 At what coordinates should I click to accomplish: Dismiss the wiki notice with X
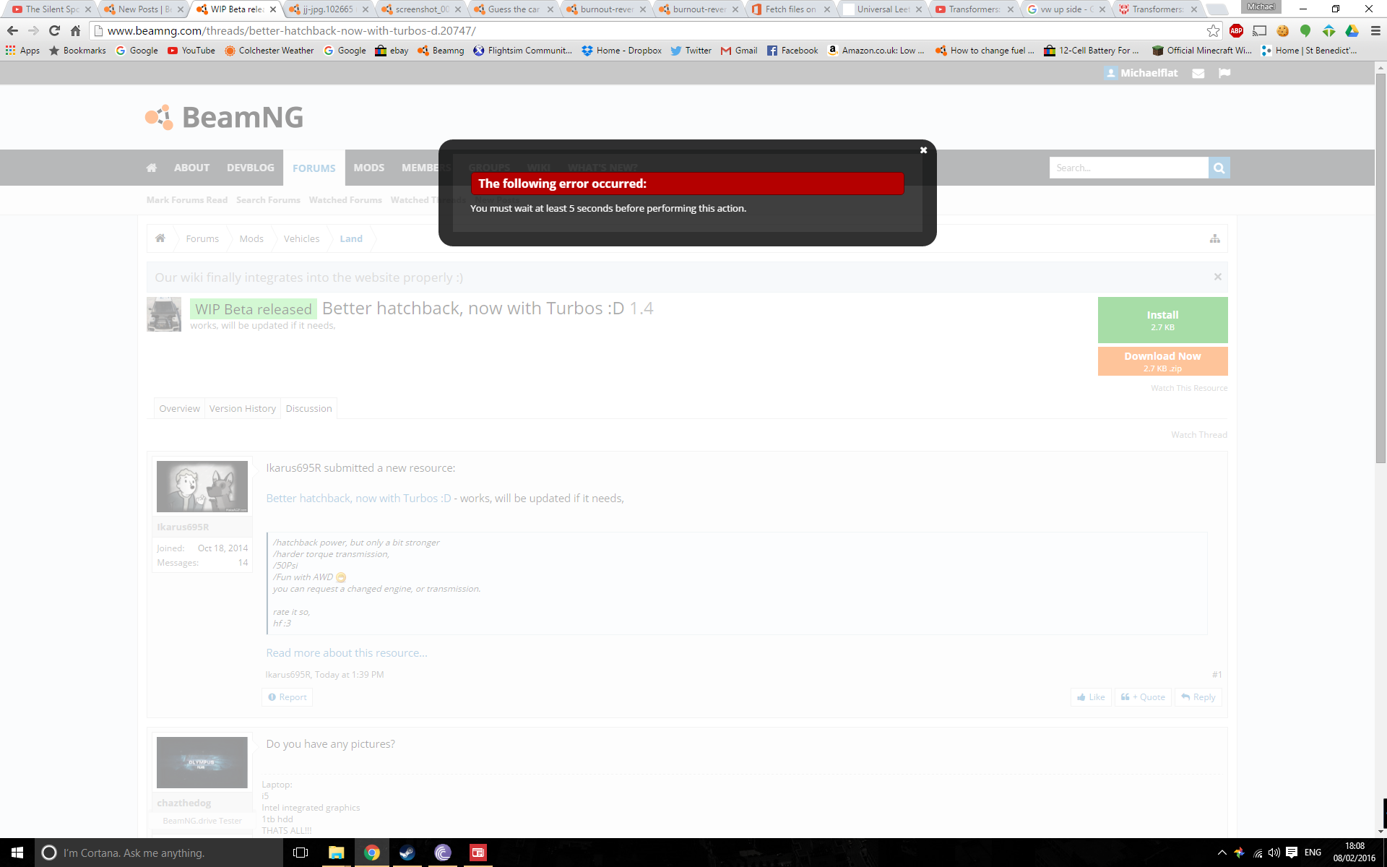point(1217,277)
